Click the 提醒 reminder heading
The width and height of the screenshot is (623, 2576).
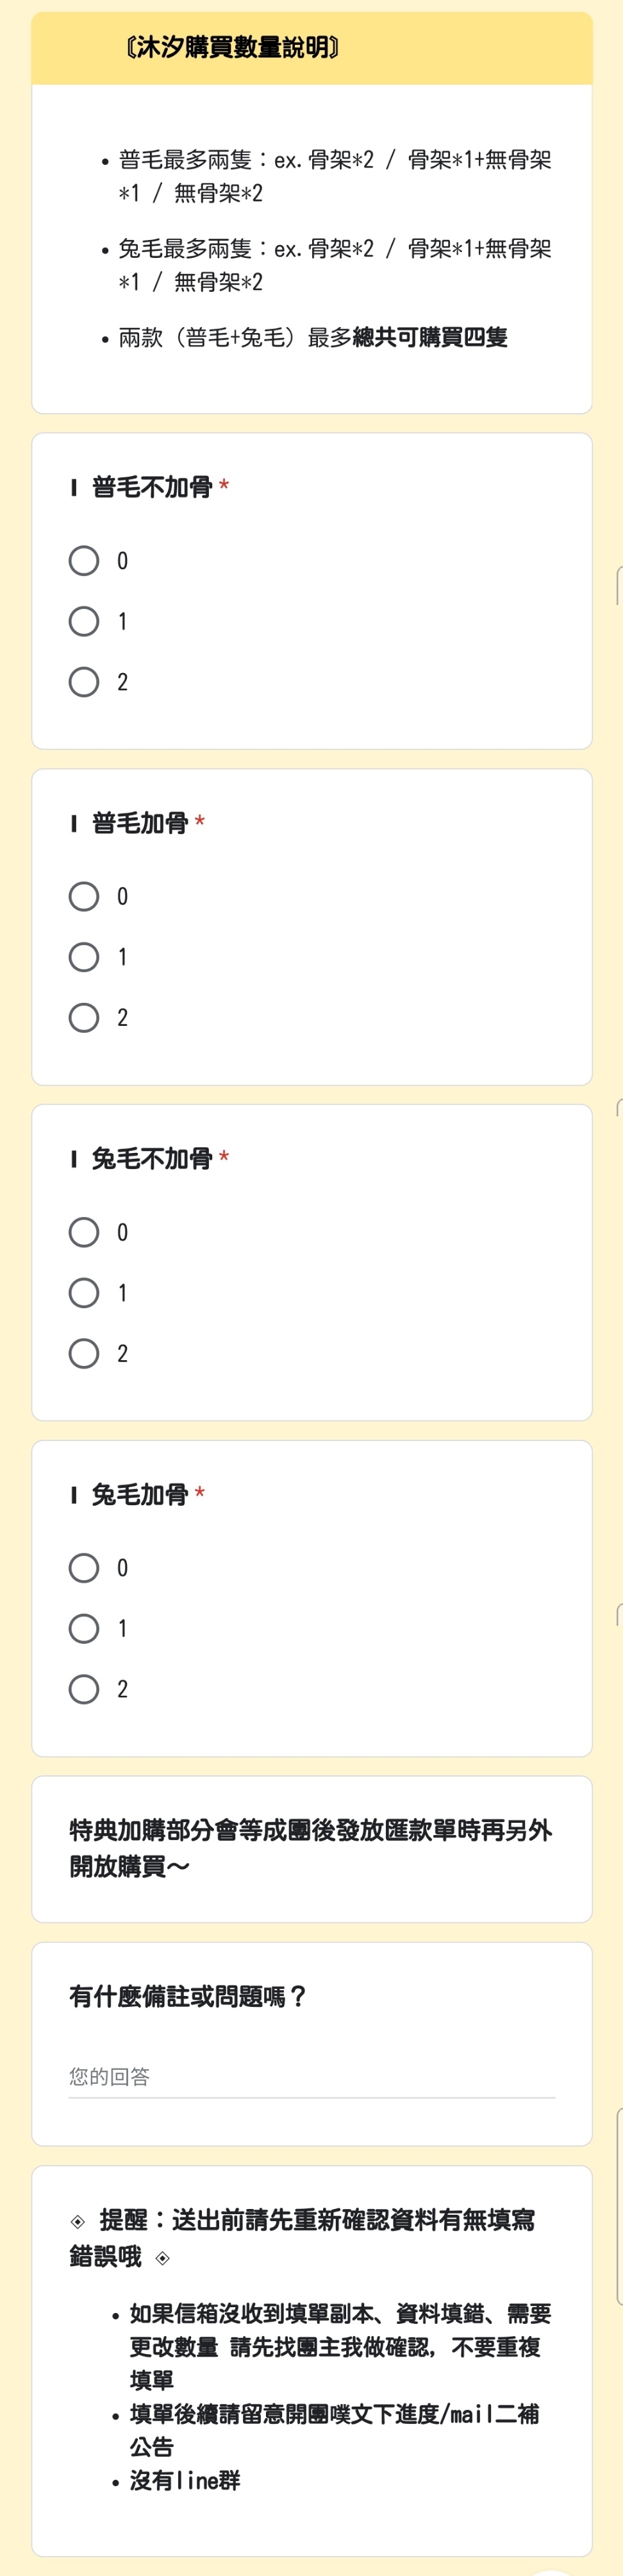(303, 2238)
